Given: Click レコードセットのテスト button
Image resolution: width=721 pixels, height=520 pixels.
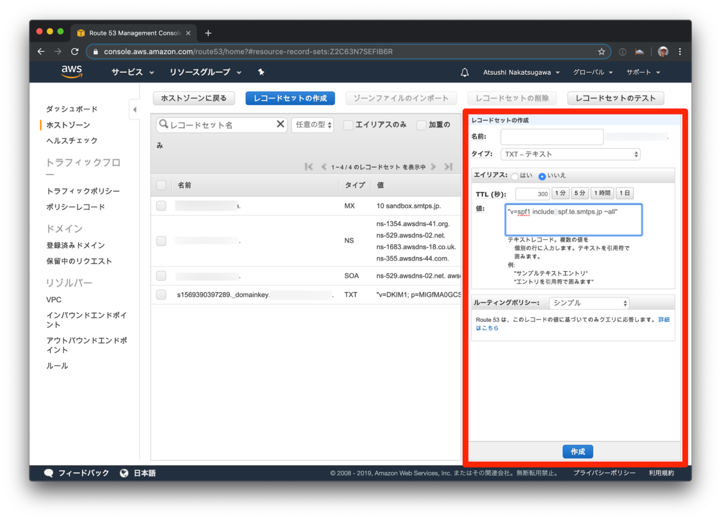Looking at the screenshot, I should coord(615,98).
